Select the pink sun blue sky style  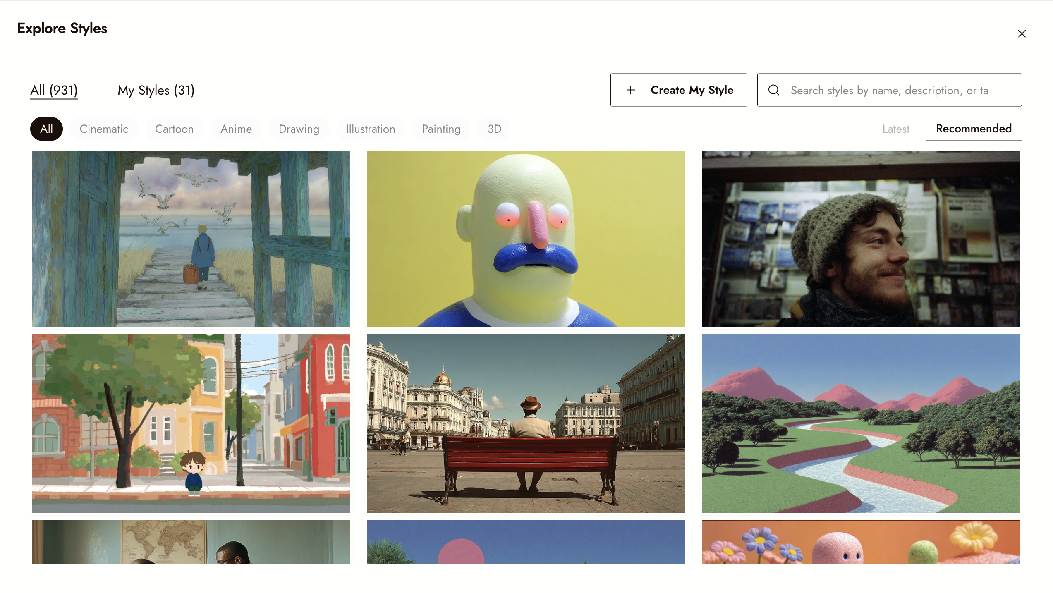[x=526, y=542]
